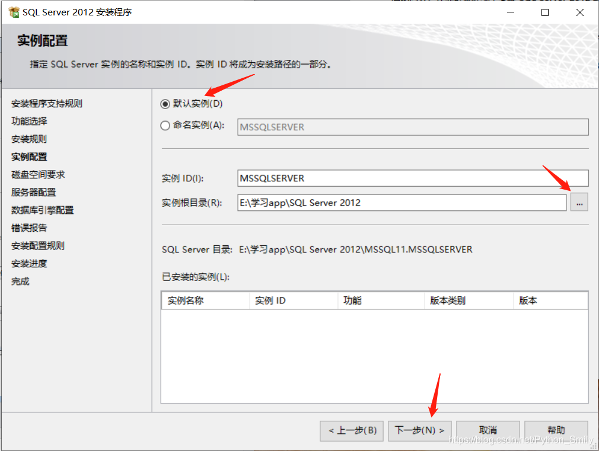Click the 实例根目录 path input field
The width and height of the screenshot is (599, 451).
click(x=402, y=203)
